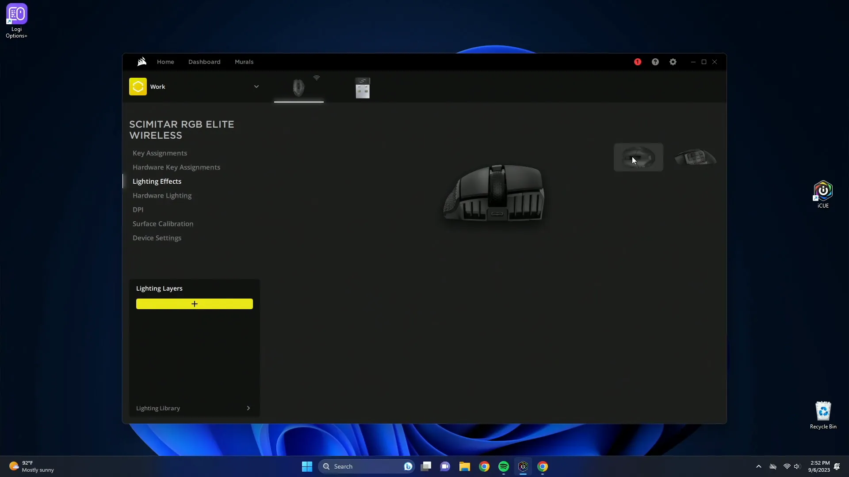Select Lighting Effects in sidebar
This screenshot has width=849, height=477.
click(x=157, y=182)
